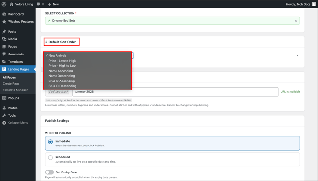This screenshot has width=318, height=181.
Task: Click the Popups icon in sidebar
Action: [x=4, y=98]
